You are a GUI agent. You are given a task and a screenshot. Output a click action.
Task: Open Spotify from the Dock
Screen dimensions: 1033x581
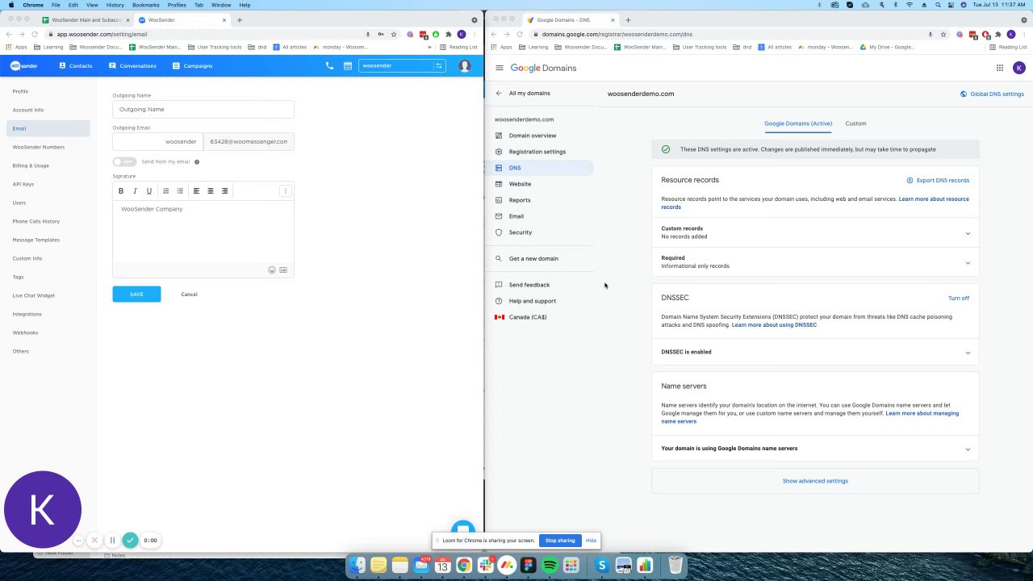pos(550,566)
